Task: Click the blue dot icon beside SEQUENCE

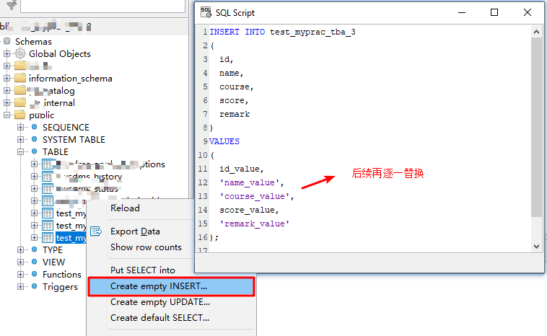Action: tap(33, 128)
